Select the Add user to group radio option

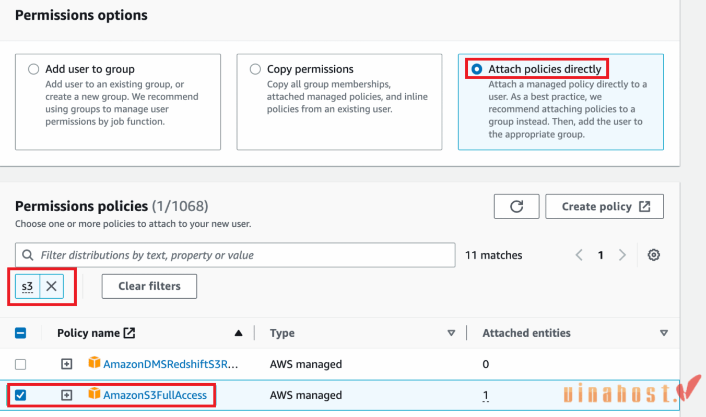point(33,69)
